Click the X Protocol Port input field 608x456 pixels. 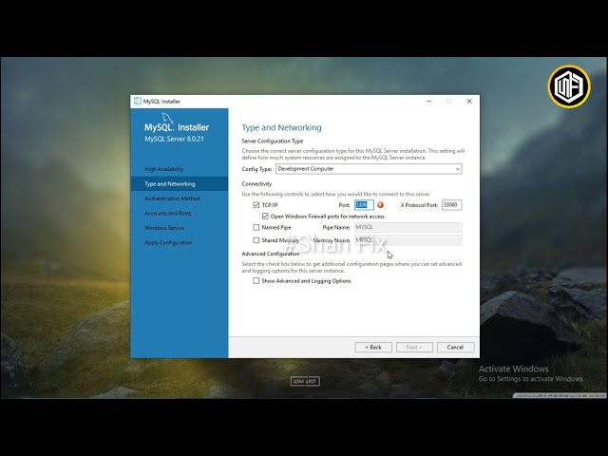[x=452, y=205]
